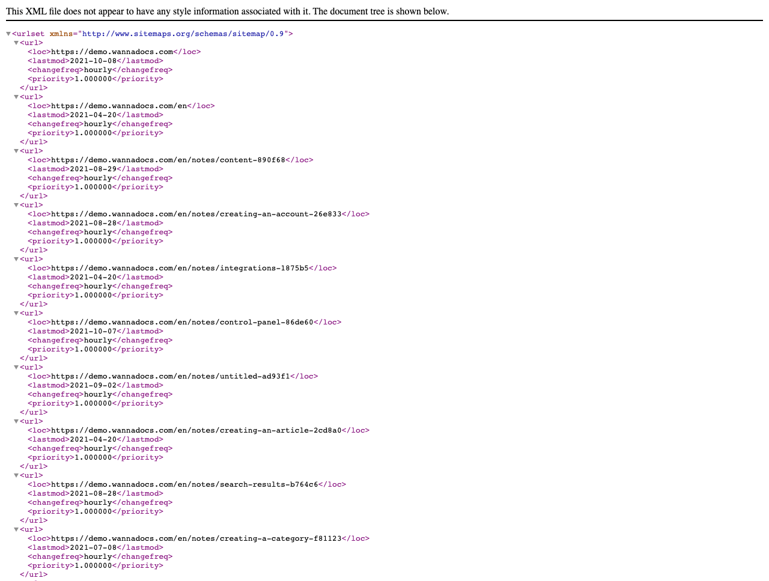This screenshot has height=581, width=769.
Task: Click the control-panel-86de60 loc URL
Action: pyautogui.click(x=182, y=322)
